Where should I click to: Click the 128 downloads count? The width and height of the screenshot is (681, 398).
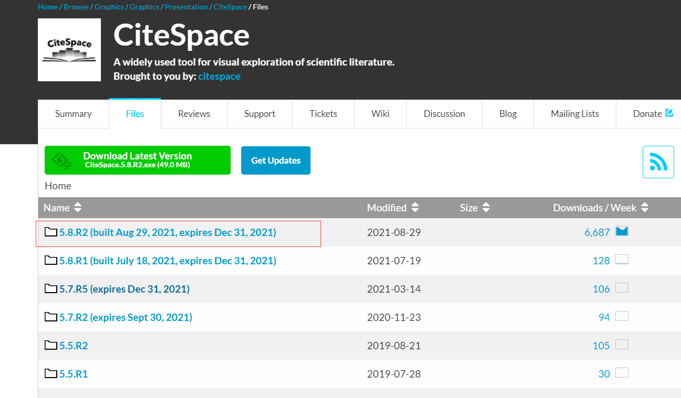[601, 261]
